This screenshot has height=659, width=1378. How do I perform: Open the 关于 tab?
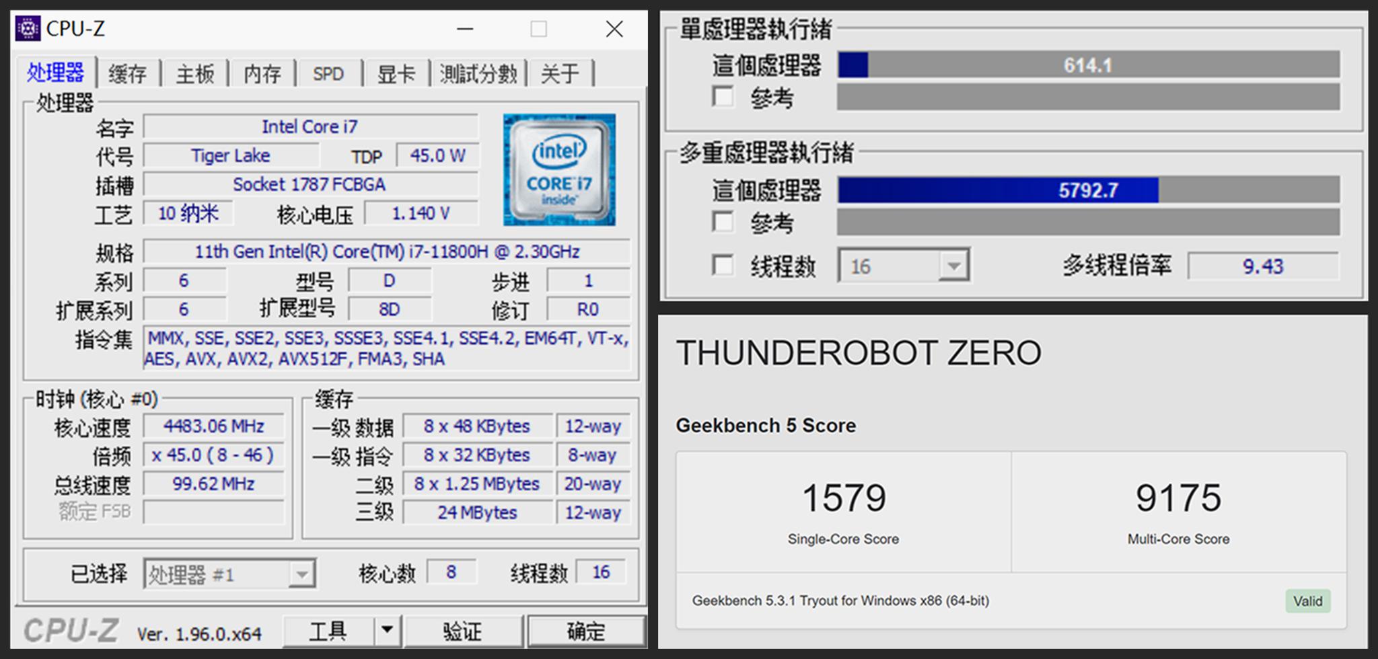tap(560, 74)
